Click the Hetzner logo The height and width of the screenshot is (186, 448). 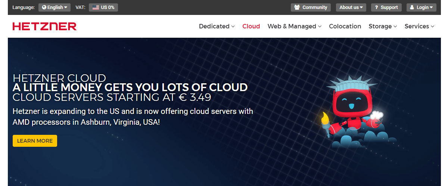[44, 26]
